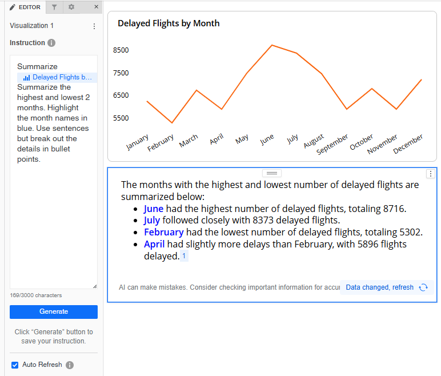Click the instruction box resize handle
The width and height of the screenshot is (441, 376).
[94, 286]
